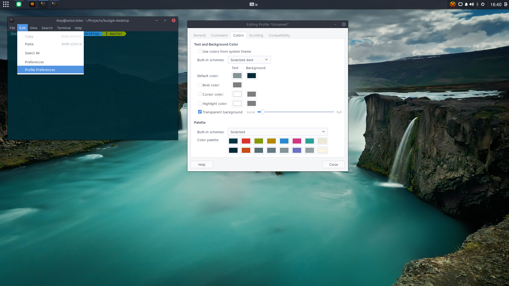Image resolution: width=509 pixels, height=286 pixels.
Task: Open the Budgie applications grid menu
Action: [x=6, y=4]
